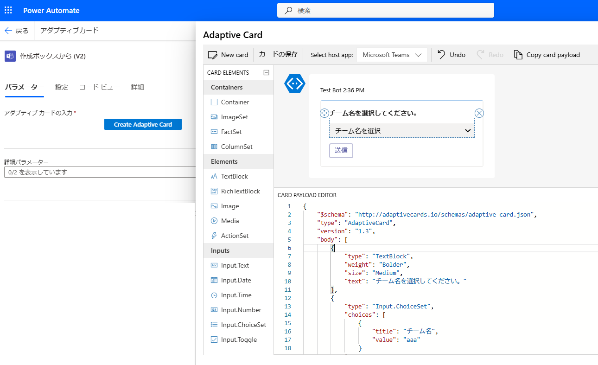Viewport: 598px width, 365px height.
Task: Collapse the Inputs section header
Action: pos(238,250)
